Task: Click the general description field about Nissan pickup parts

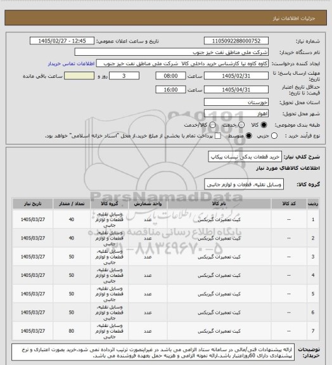Action: coord(245,157)
